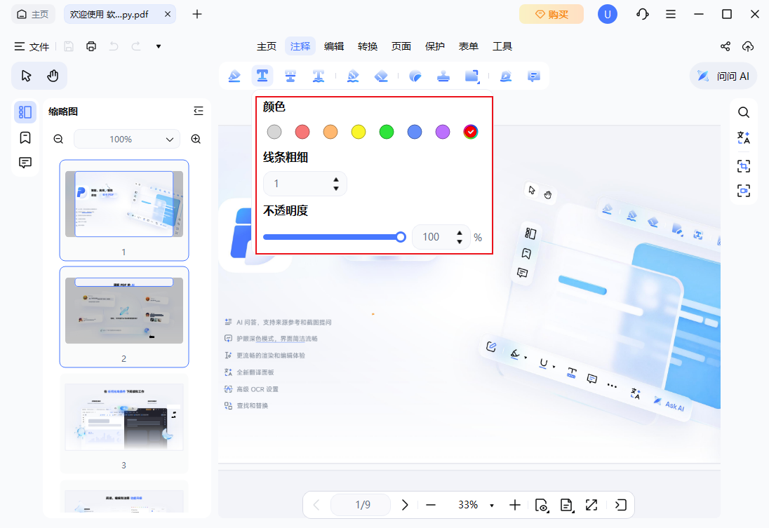Screen dimensions: 769x528
Task: Open the page display mode menu
Action: coord(566,505)
